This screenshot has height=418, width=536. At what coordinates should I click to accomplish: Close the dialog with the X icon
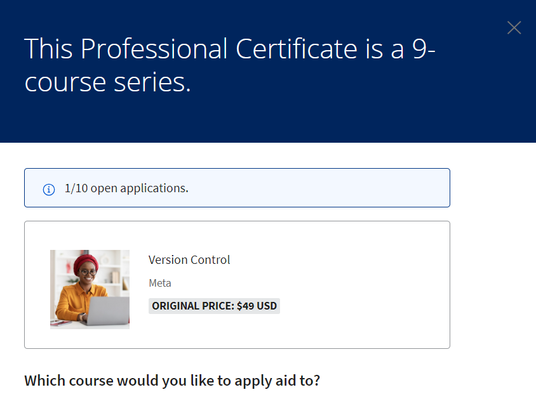[514, 28]
